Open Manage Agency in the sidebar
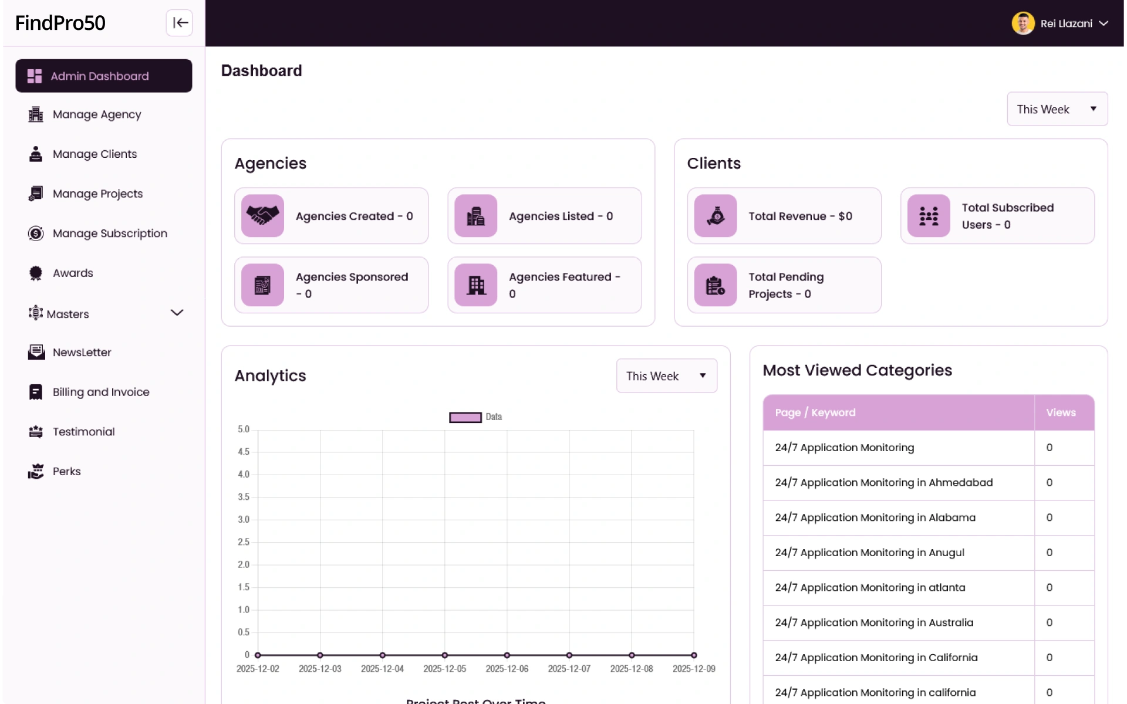Image resolution: width=1127 pixels, height=704 pixels. [x=97, y=115]
